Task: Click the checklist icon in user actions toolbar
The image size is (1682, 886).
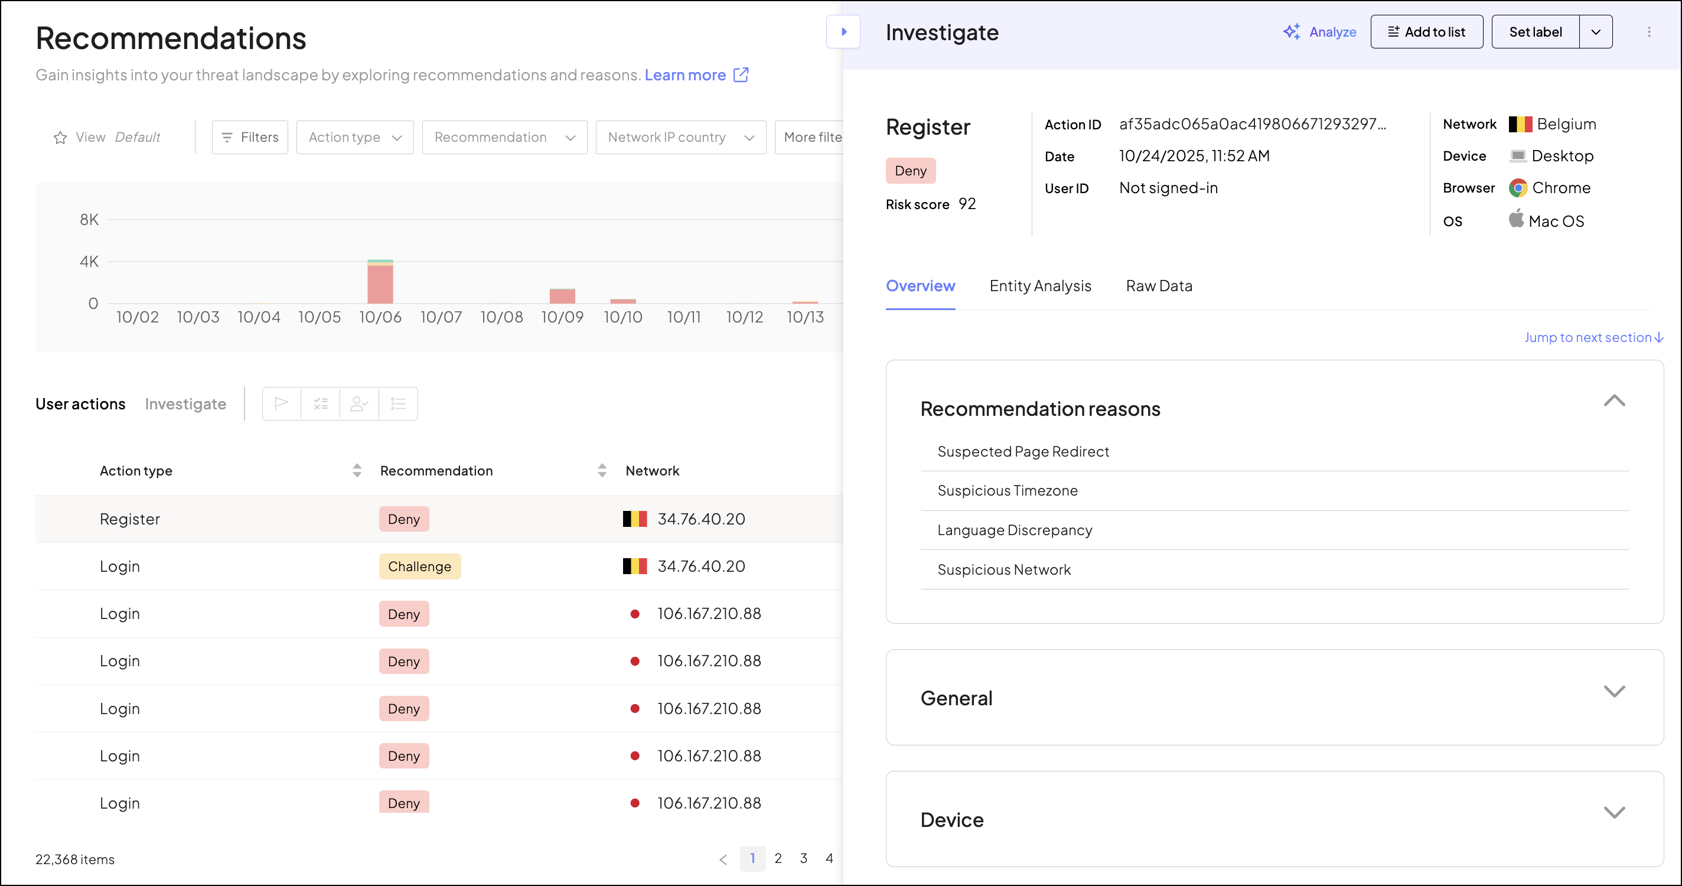Action: (321, 403)
